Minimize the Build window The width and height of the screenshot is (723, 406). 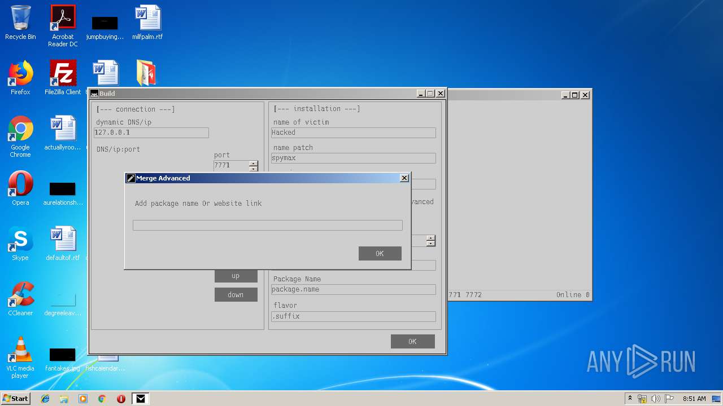(421, 94)
